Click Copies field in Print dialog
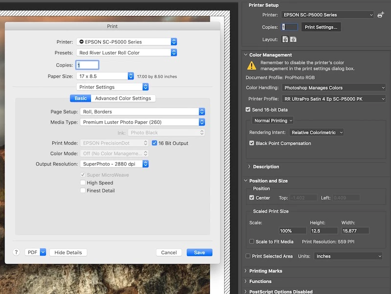 [87, 65]
